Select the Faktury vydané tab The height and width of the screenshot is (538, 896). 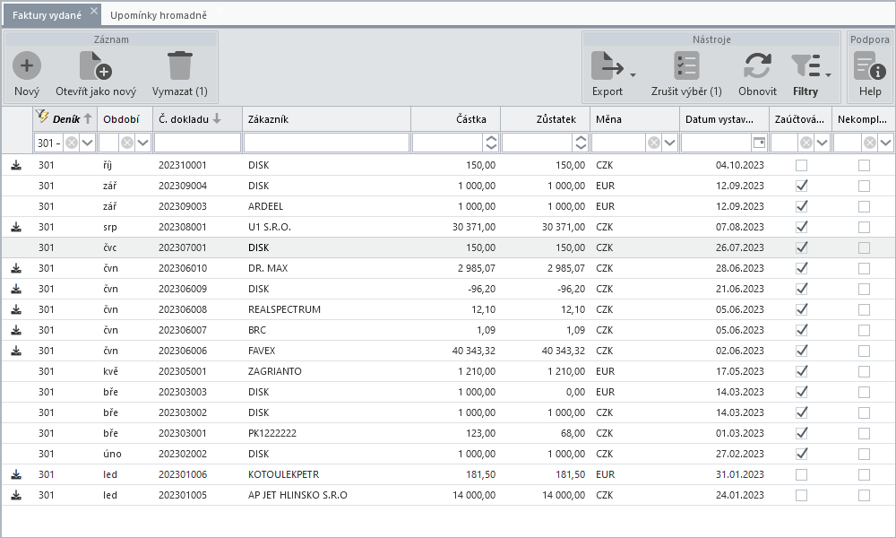click(x=47, y=15)
